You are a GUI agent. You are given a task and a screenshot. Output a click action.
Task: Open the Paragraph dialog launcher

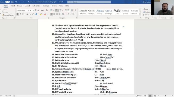tap(77, 18)
